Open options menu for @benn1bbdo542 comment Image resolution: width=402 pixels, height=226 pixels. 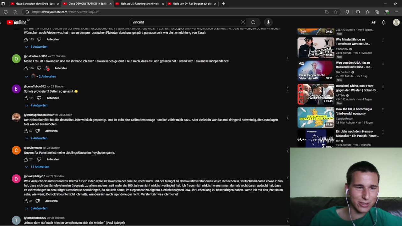[288, 89]
